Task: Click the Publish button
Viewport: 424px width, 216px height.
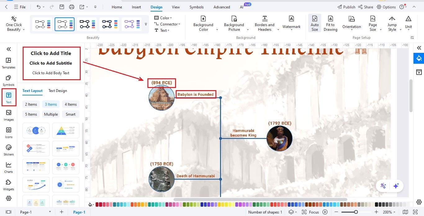Action: click(x=346, y=7)
